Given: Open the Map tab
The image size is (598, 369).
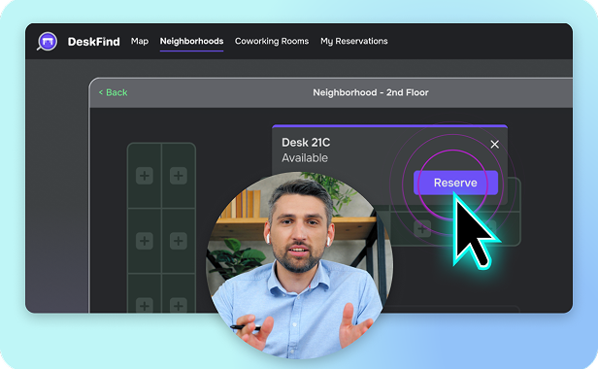Looking at the screenshot, I should coord(140,41).
